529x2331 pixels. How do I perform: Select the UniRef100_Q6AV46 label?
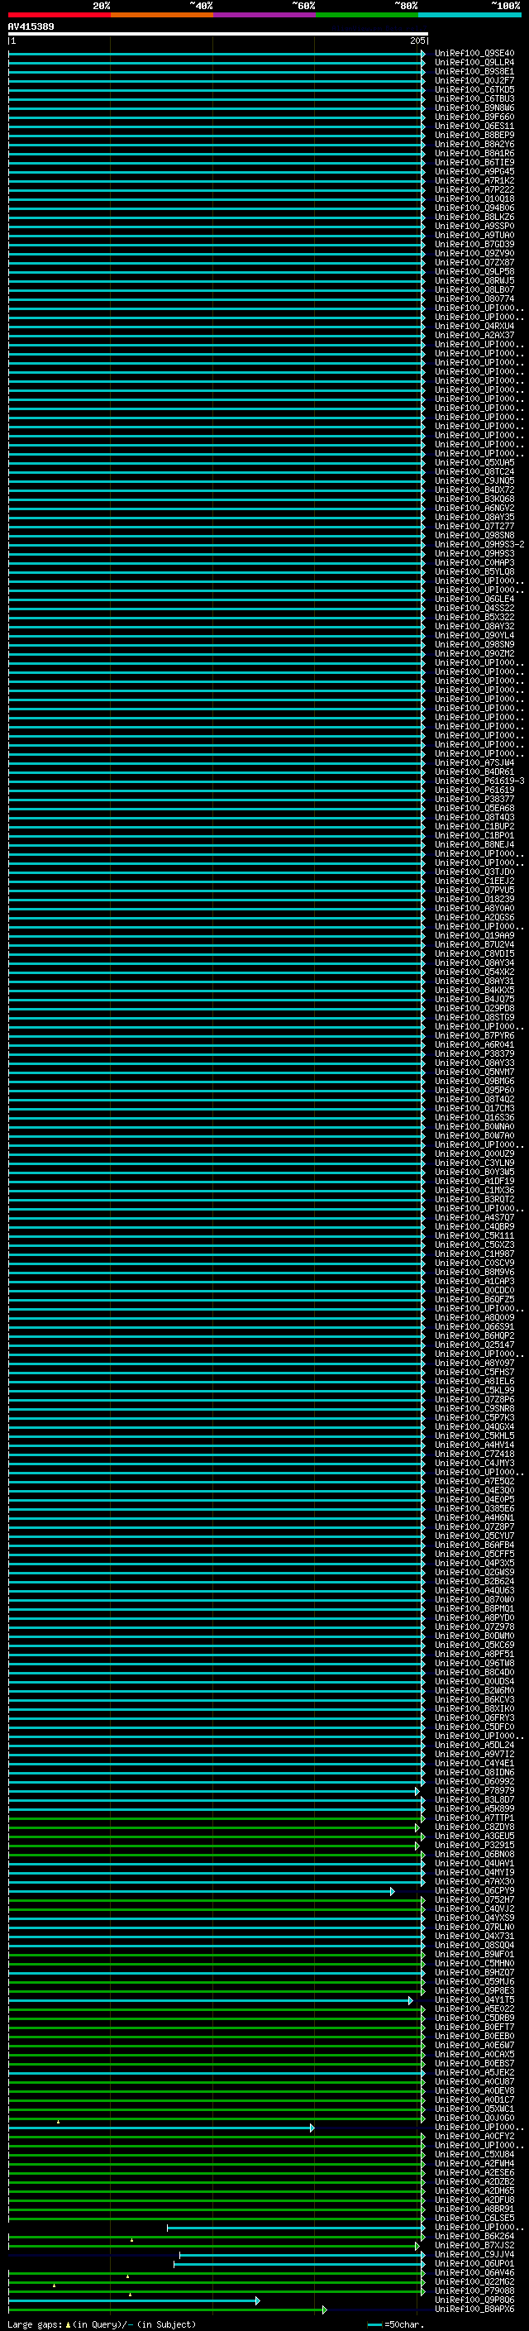pyautogui.click(x=474, y=2272)
